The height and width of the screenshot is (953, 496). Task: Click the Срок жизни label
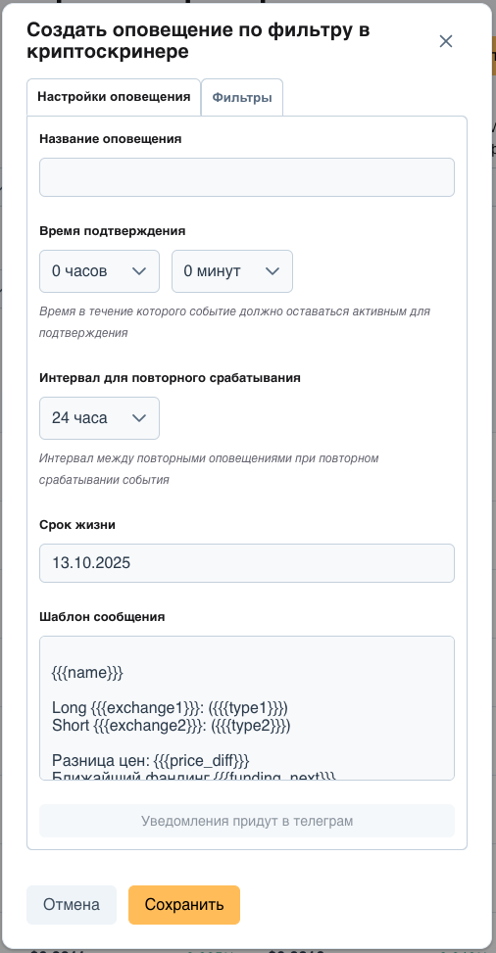click(77, 525)
